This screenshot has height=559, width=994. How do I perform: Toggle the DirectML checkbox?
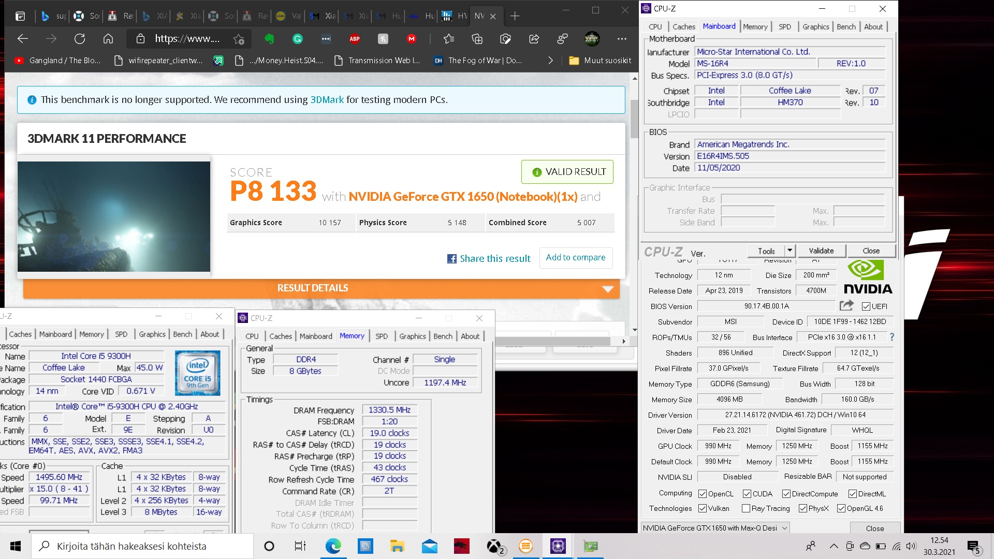pos(853,494)
